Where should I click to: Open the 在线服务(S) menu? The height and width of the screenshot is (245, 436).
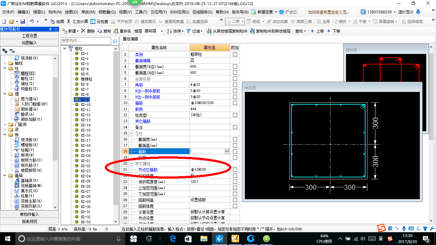point(202,12)
